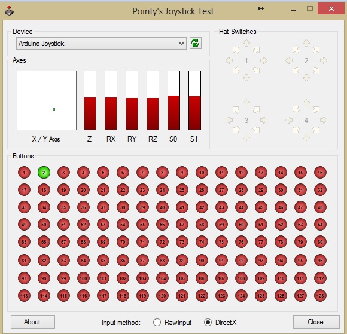Viewport: 347px width, 334px height.
Task: Click button indicator 31
Action: (300, 190)
